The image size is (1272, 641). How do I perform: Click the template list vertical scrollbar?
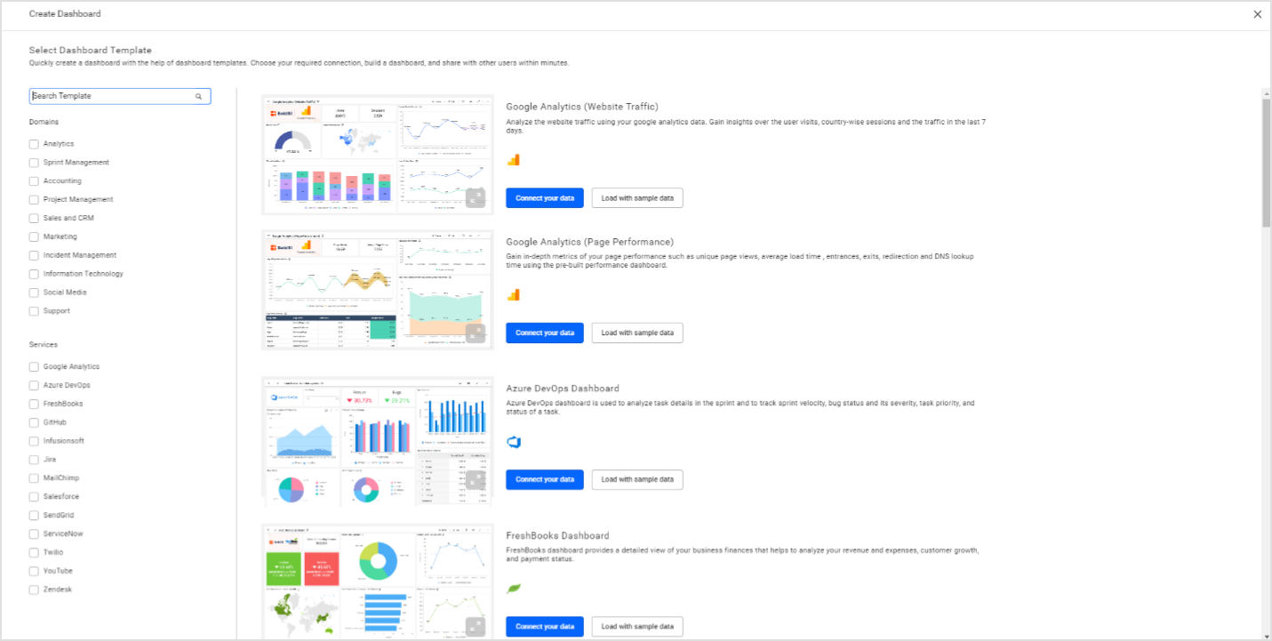1266,164
